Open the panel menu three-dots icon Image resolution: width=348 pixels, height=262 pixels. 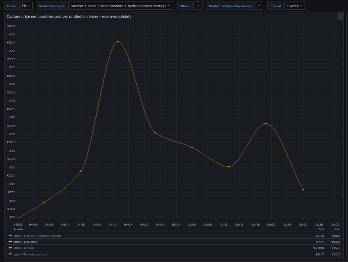(340, 16)
